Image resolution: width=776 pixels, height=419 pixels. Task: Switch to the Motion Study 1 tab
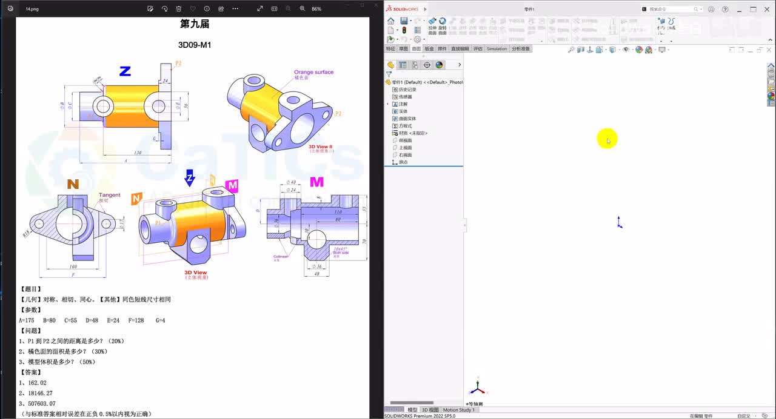pos(459,410)
